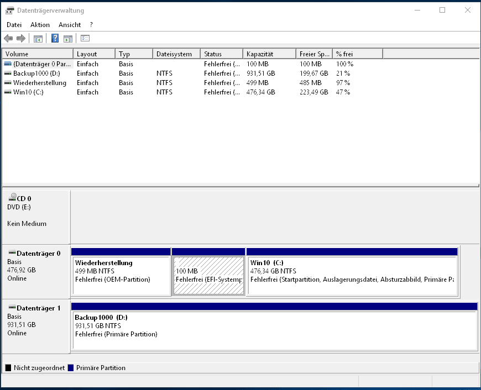The width and height of the screenshot is (481, 390).
Task: Open the Ansicht menu
Action: point(70,25)
